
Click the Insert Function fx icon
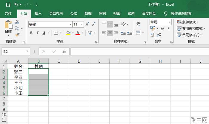[64, 52]
